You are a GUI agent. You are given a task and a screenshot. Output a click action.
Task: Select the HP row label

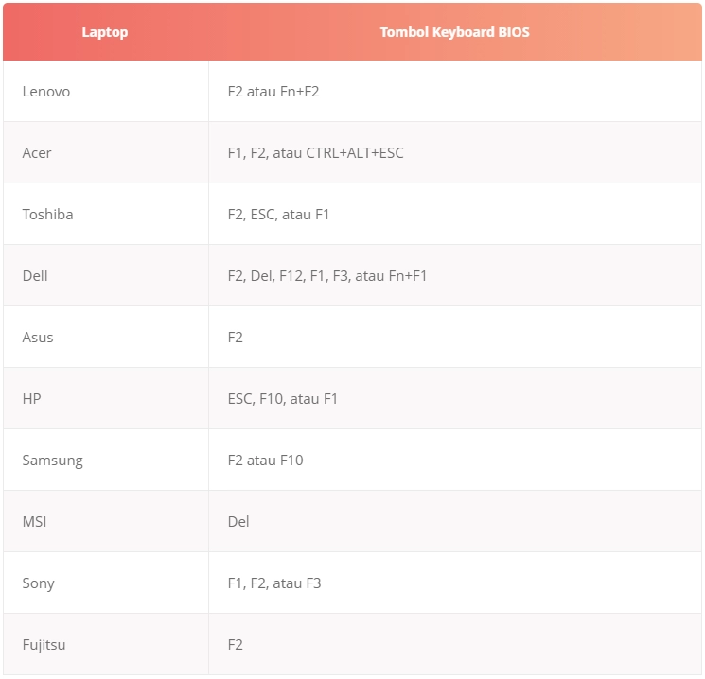click(x=31, y=399)
